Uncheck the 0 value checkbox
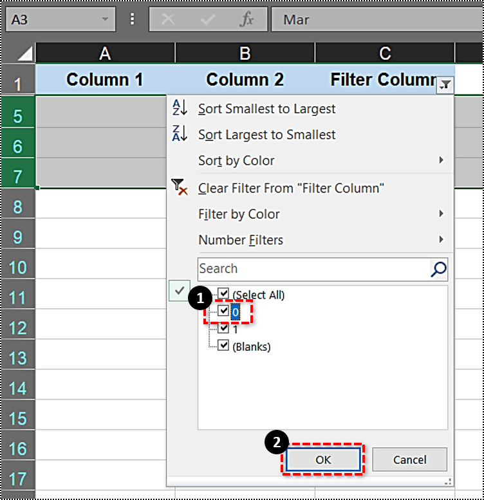This screenshot has height=500, width=484. 223,311
